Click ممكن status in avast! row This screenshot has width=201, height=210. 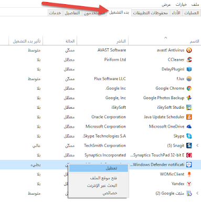click(70, 50)
